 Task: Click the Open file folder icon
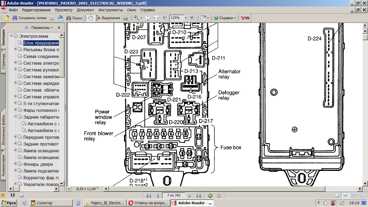[x=6, y=18]
